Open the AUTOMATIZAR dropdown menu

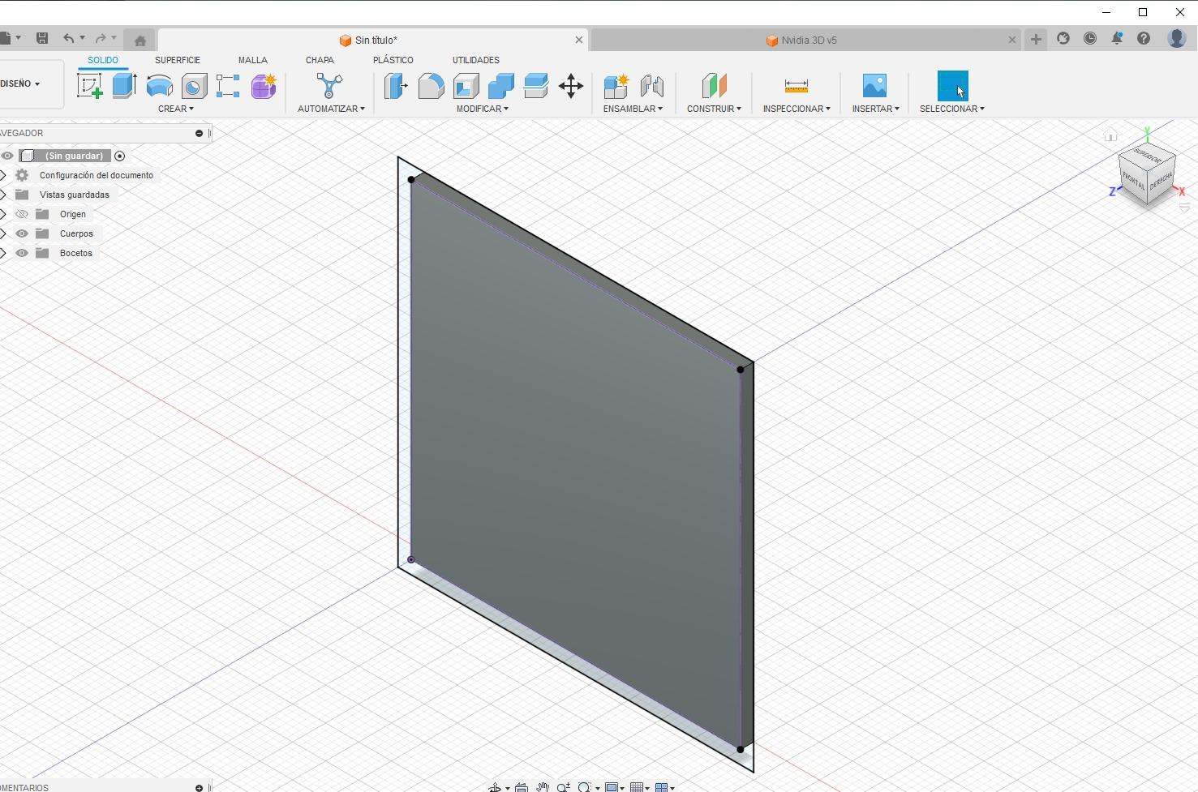coord(331,109)
